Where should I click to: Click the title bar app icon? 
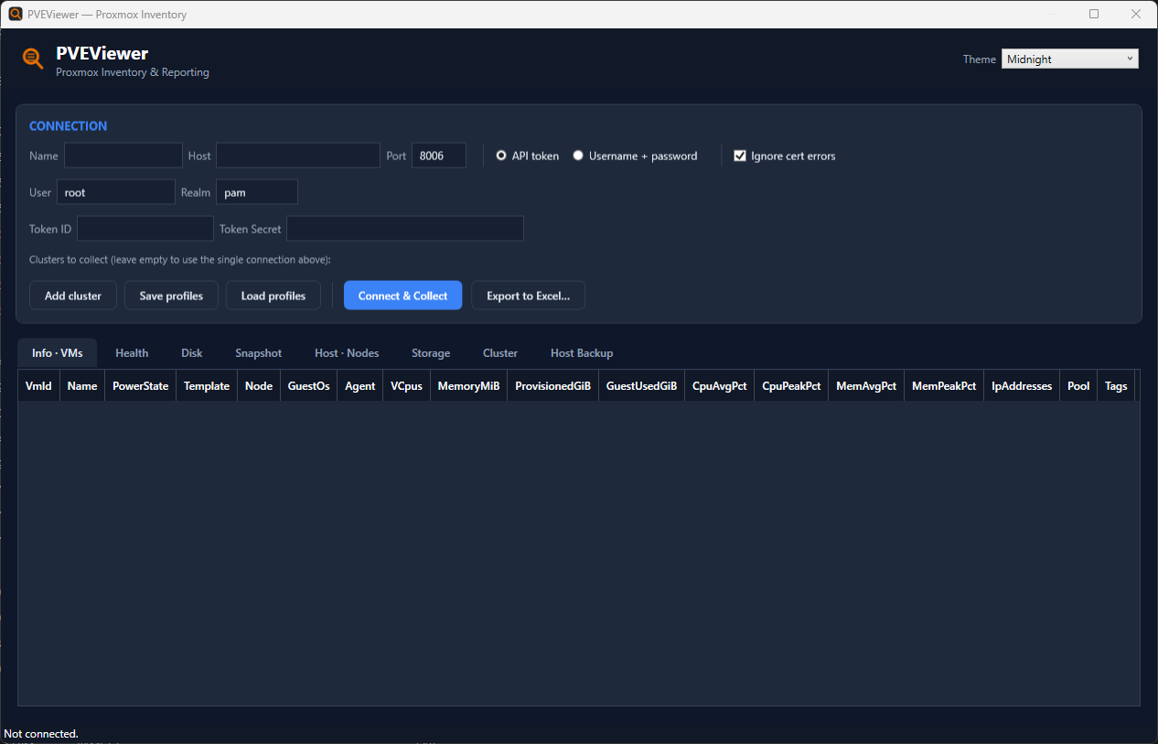coord(16,14)
